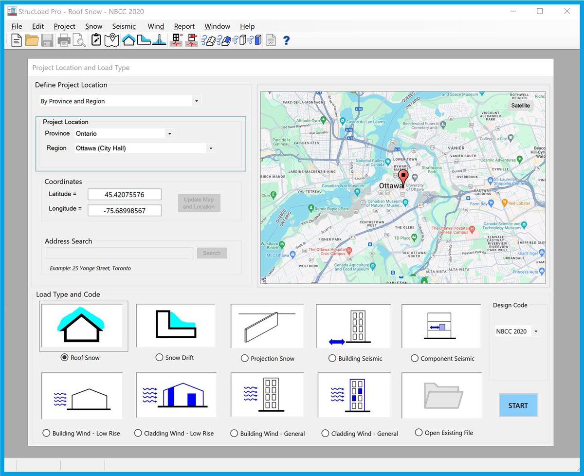
Task: Select the Snow Drift toolbar icon
Action: click(143, 40)
